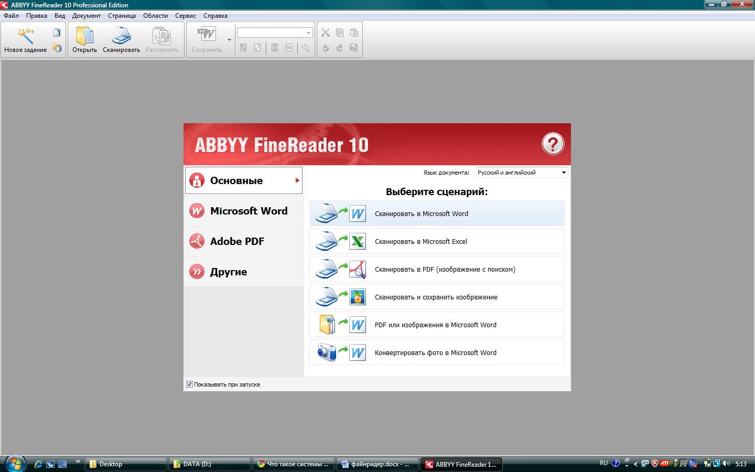Switch to Chrome Что такое системы taskbar window

click(x=293, y=464)
